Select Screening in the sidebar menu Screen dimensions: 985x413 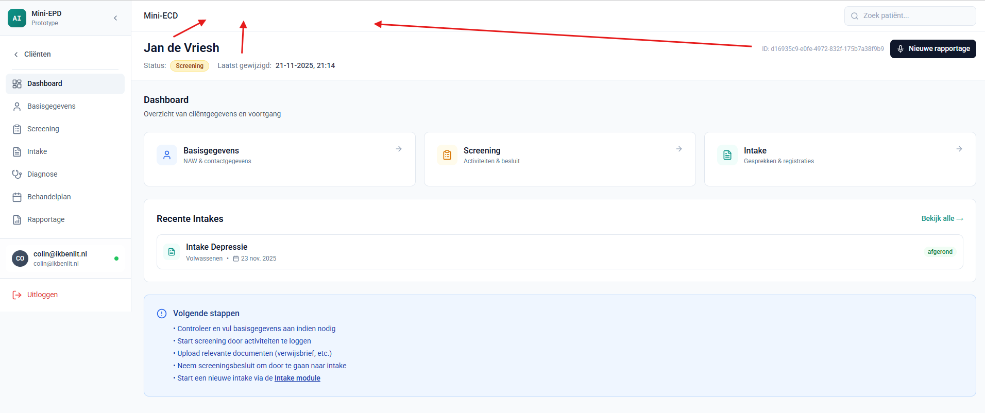pyautogui.click(x=65, y=129)
